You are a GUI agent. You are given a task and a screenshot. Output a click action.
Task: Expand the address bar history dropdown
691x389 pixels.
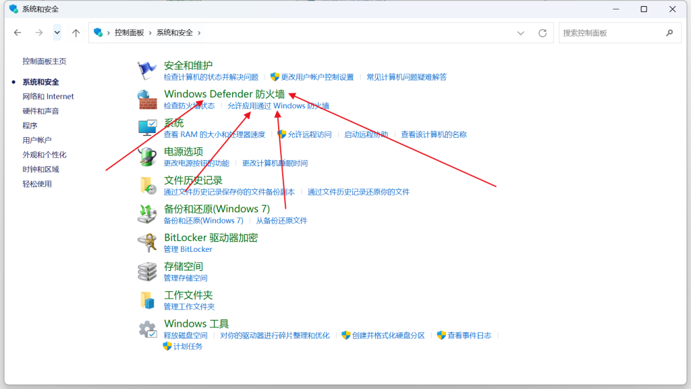click(520, 33)
